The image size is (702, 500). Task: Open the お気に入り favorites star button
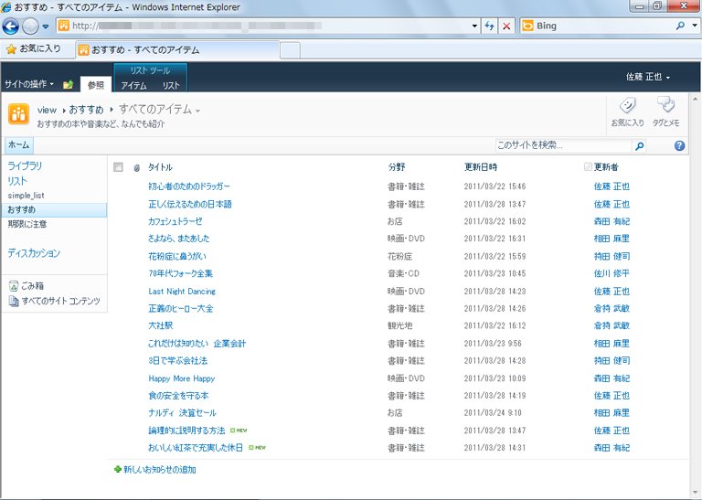click(34, 48)
